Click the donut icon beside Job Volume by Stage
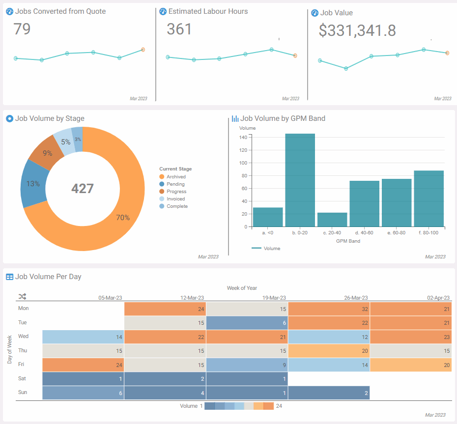Image resolution: width=457 pixels, height=424 pixels. (x=9, y=118)
